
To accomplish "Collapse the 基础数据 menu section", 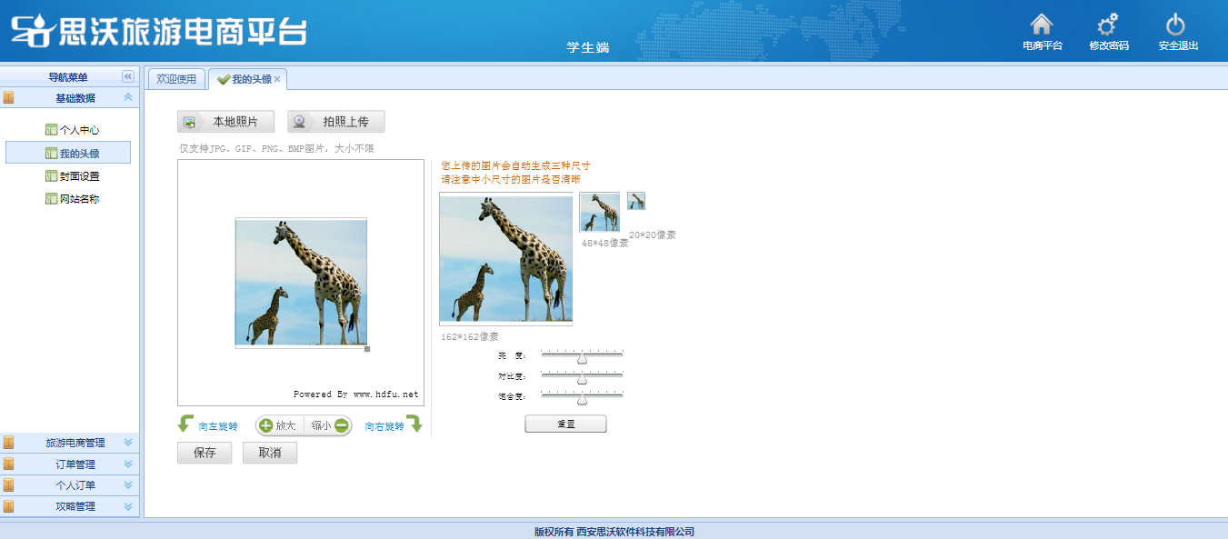I will (x=128, y=98).
